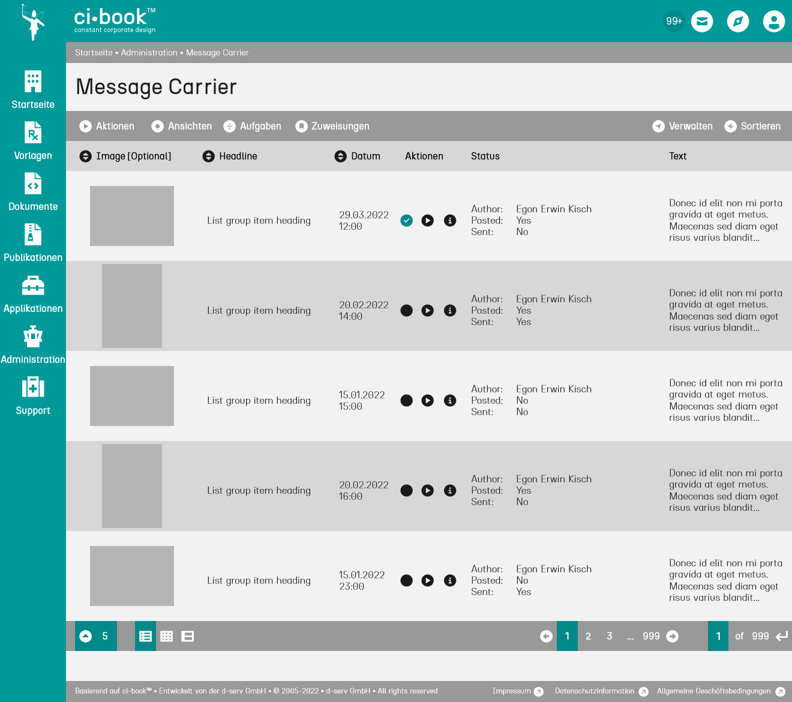The image size is (792, 702).
Task: Open Allgemeine Geschäftsbedingungen footer link
Action: tap(721, 691)
